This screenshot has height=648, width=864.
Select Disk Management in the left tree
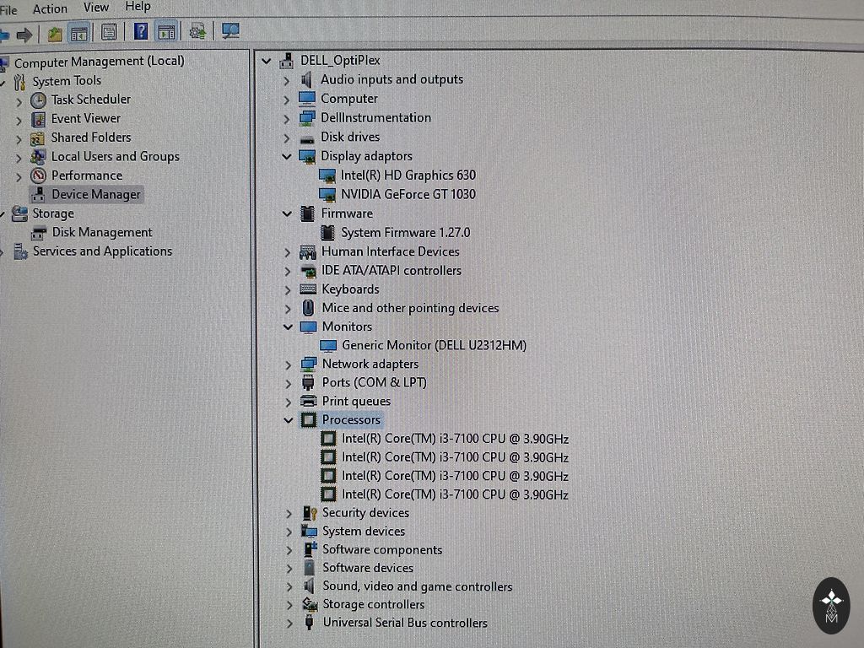tap(102, 233)
